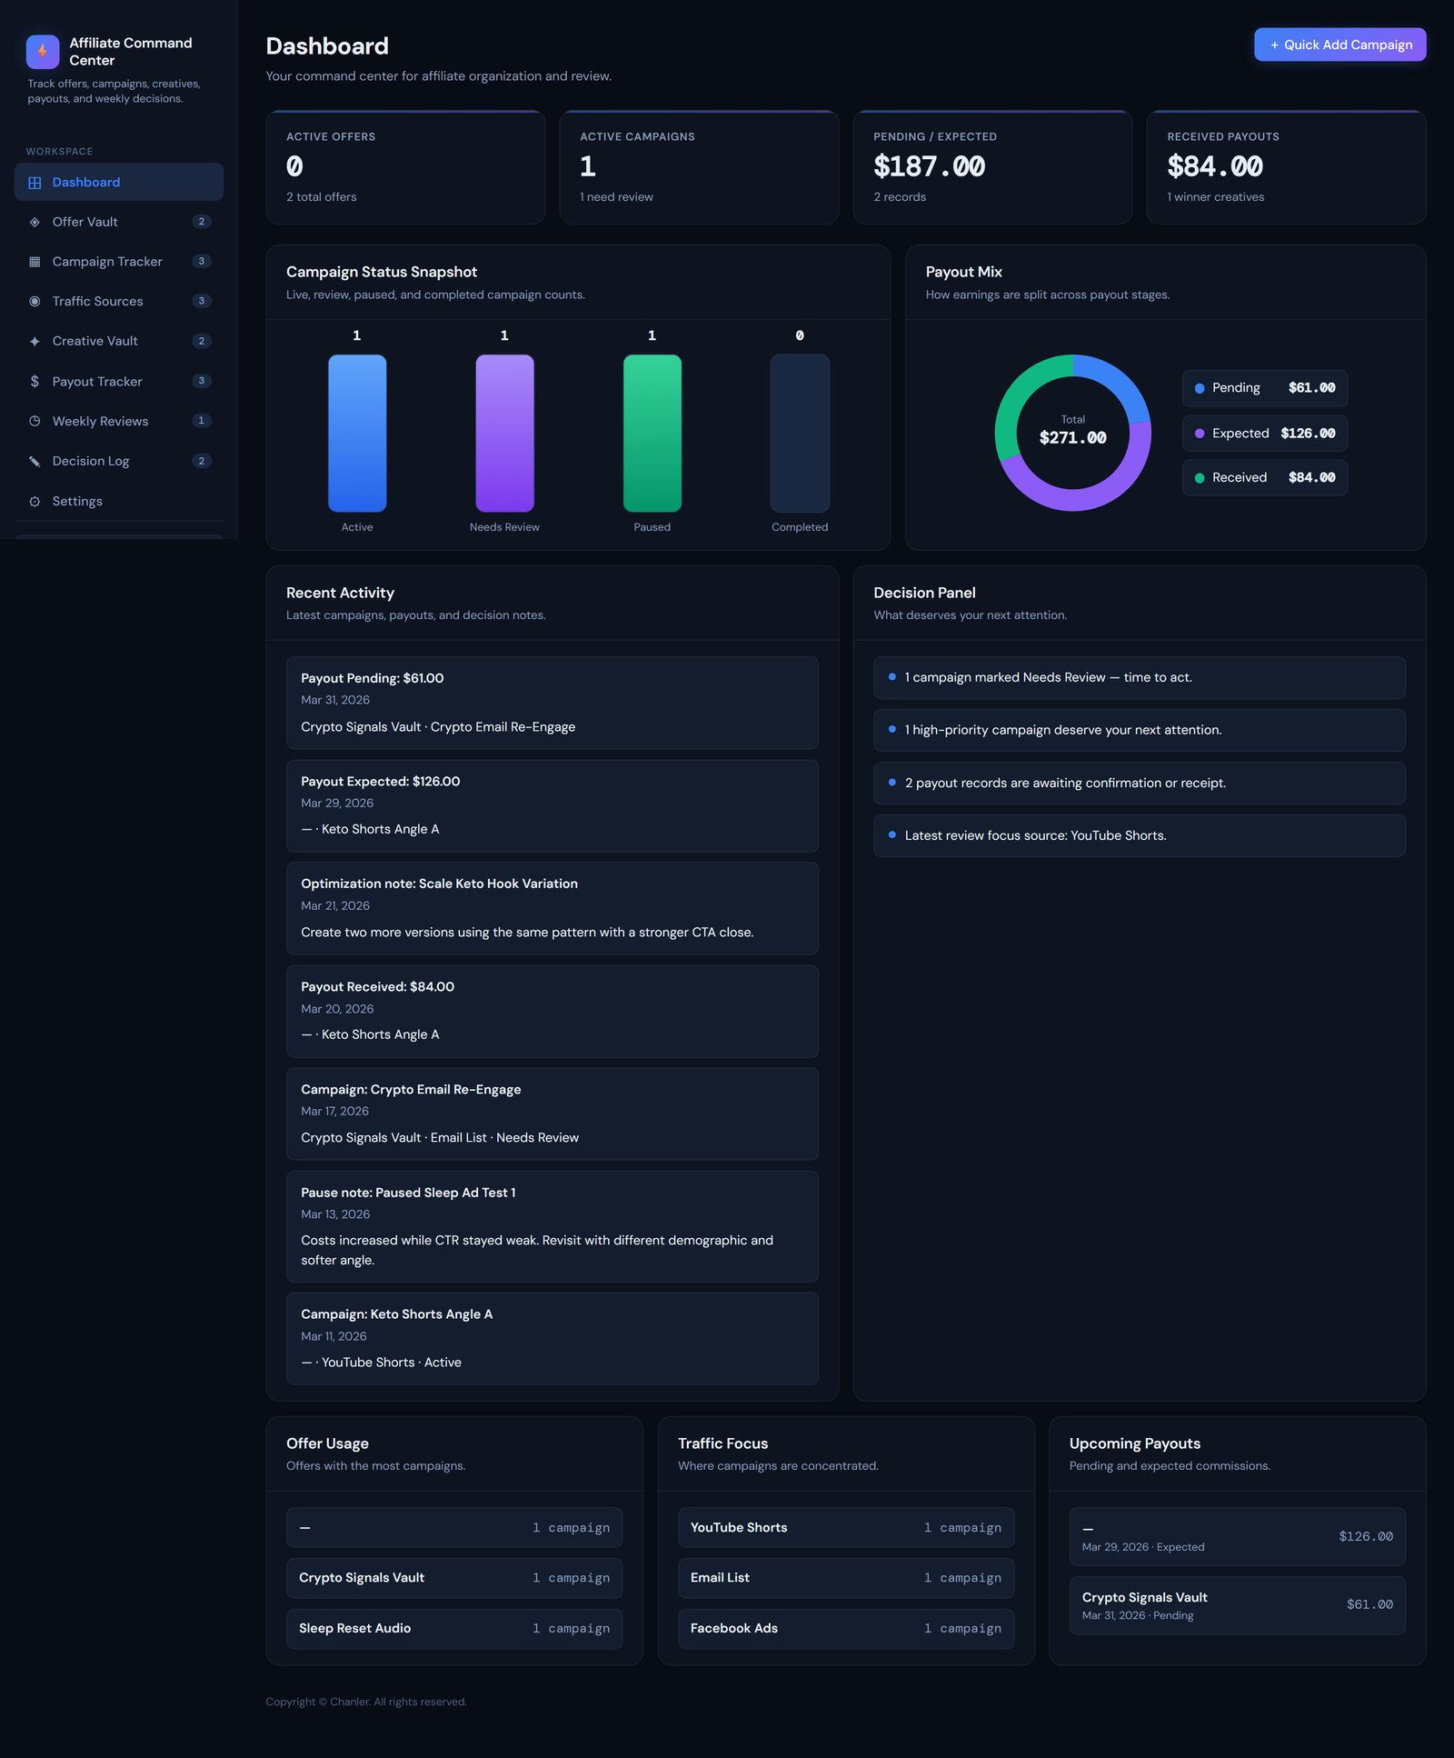Viewport: 1454px width, 1758px height.
Task: Open the Payout Pending: $61.00 activity
Action: click(553, 703)
